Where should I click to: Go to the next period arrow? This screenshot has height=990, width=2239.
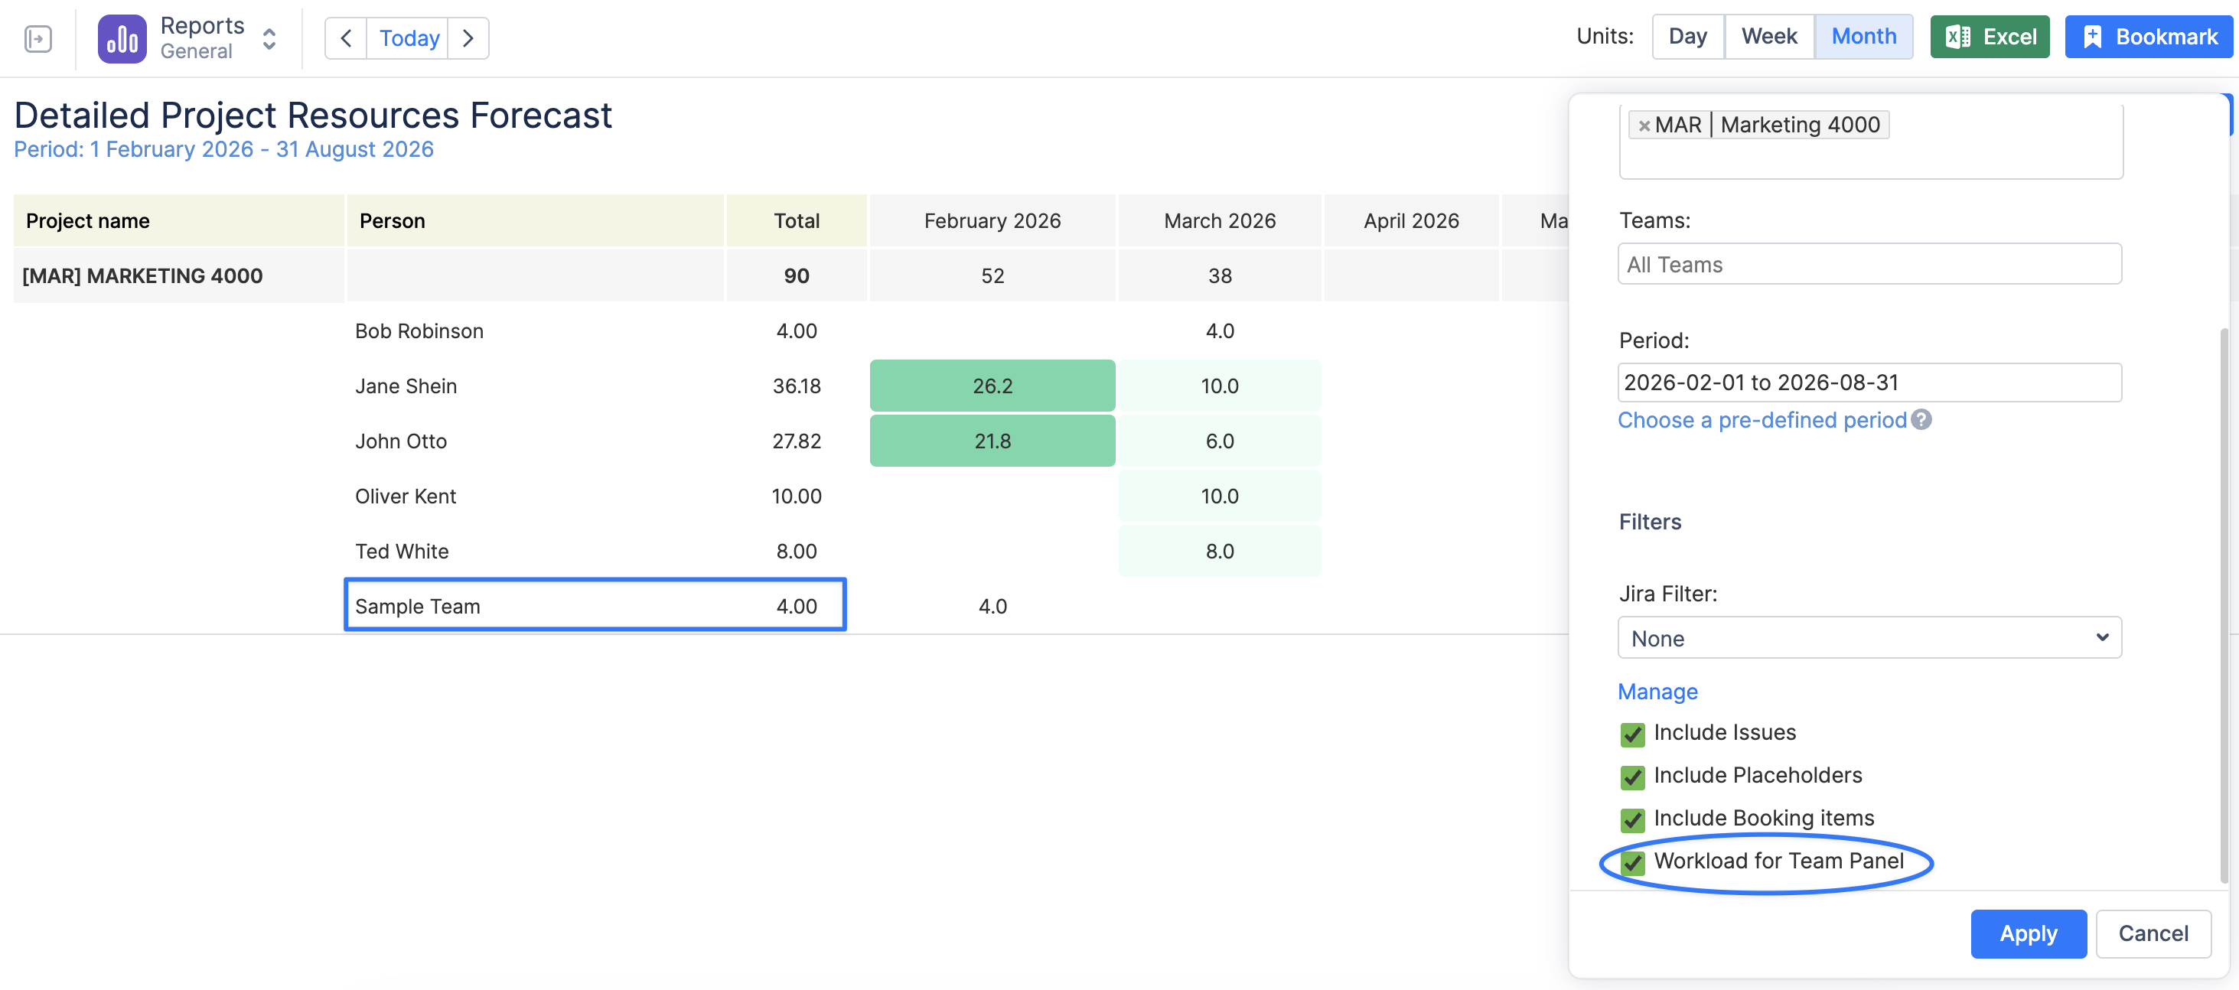(x=468, y=38)
